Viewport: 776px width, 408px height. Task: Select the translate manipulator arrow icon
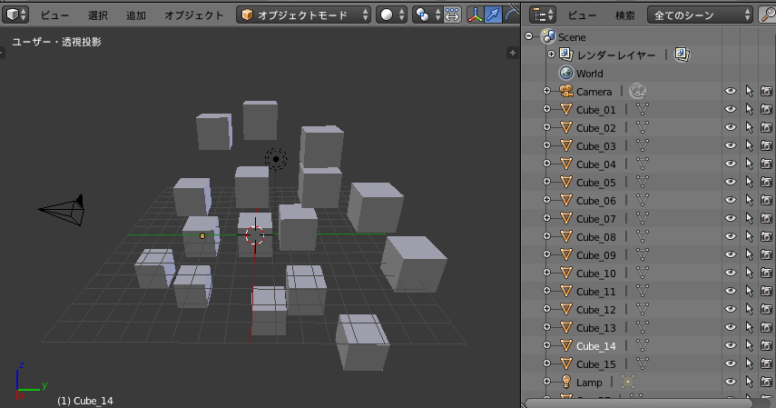493,15
